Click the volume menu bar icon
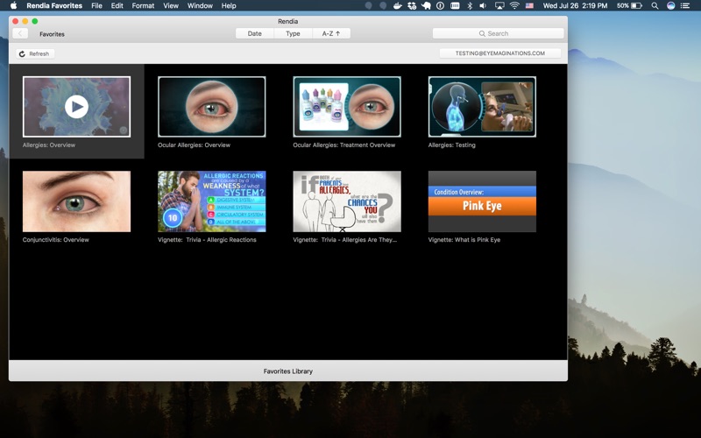Viewport: 701px width, 438px height. (x=484, y=6)
